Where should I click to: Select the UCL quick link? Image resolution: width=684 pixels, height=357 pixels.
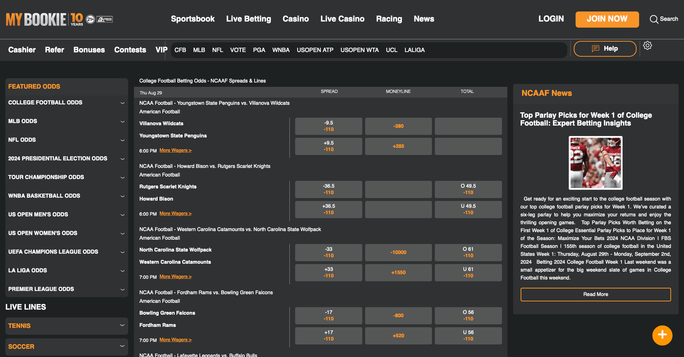point(391,50)
